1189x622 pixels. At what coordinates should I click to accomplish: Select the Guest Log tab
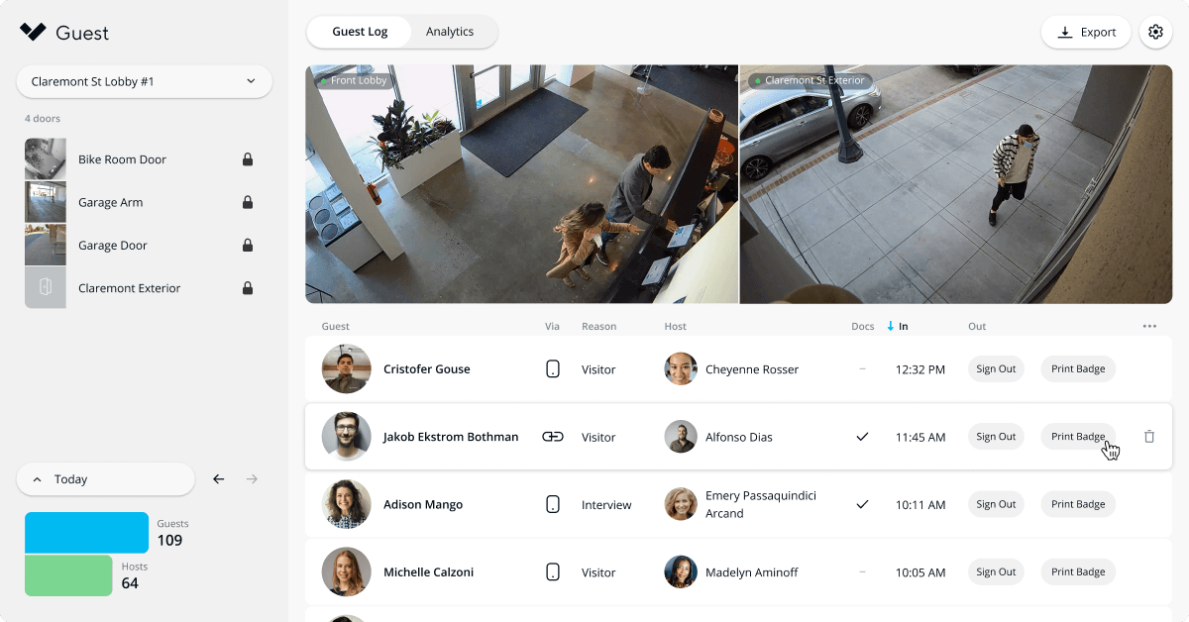[360, 32]
